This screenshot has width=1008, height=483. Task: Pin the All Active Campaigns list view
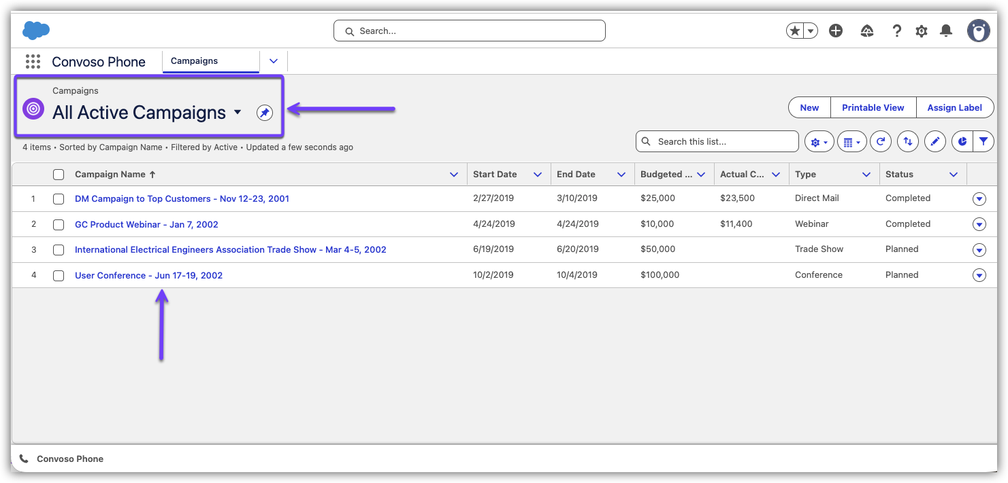[264, 113]
